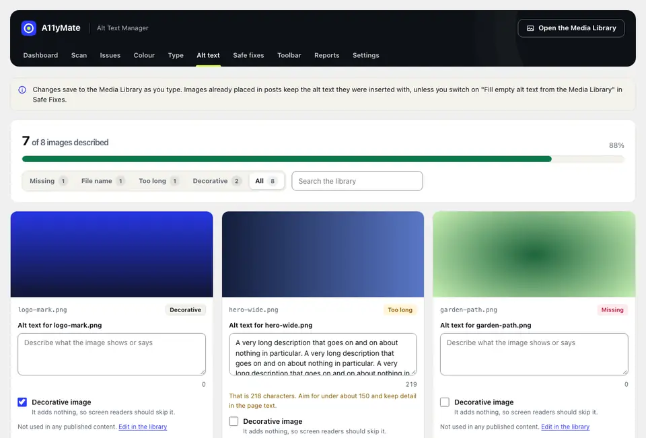Go to the Settings tab
Image resolution: width=646 pixels, height=438 pixels.
366,55
